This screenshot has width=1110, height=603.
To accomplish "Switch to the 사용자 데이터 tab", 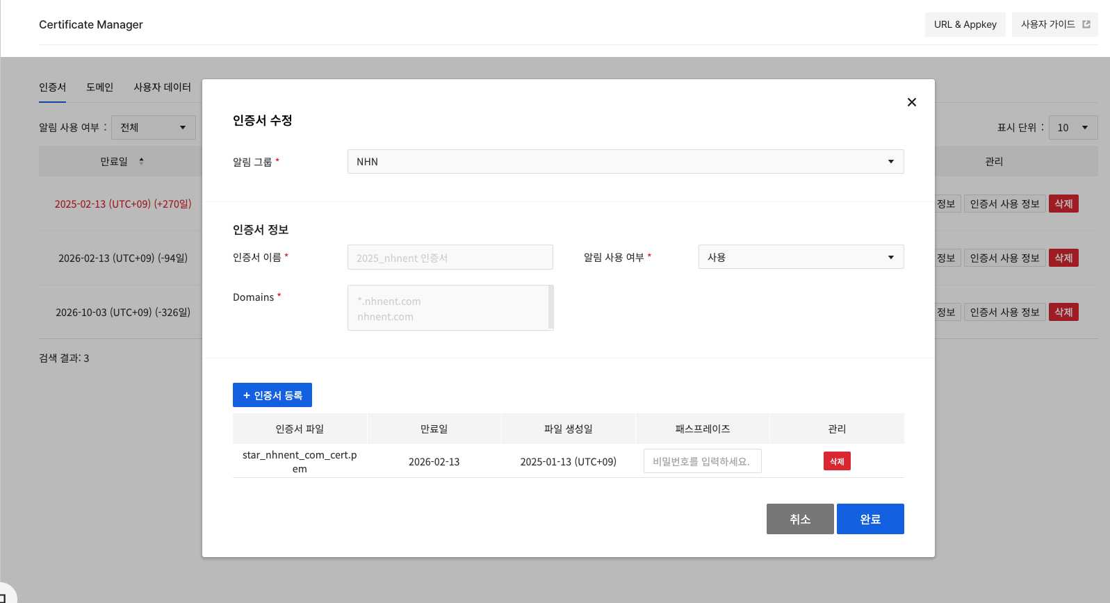I will pos(162,88).
